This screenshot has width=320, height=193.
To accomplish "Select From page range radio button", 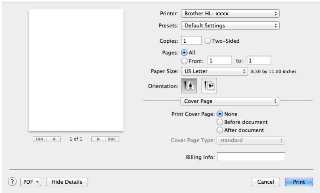I will point(184,61).
